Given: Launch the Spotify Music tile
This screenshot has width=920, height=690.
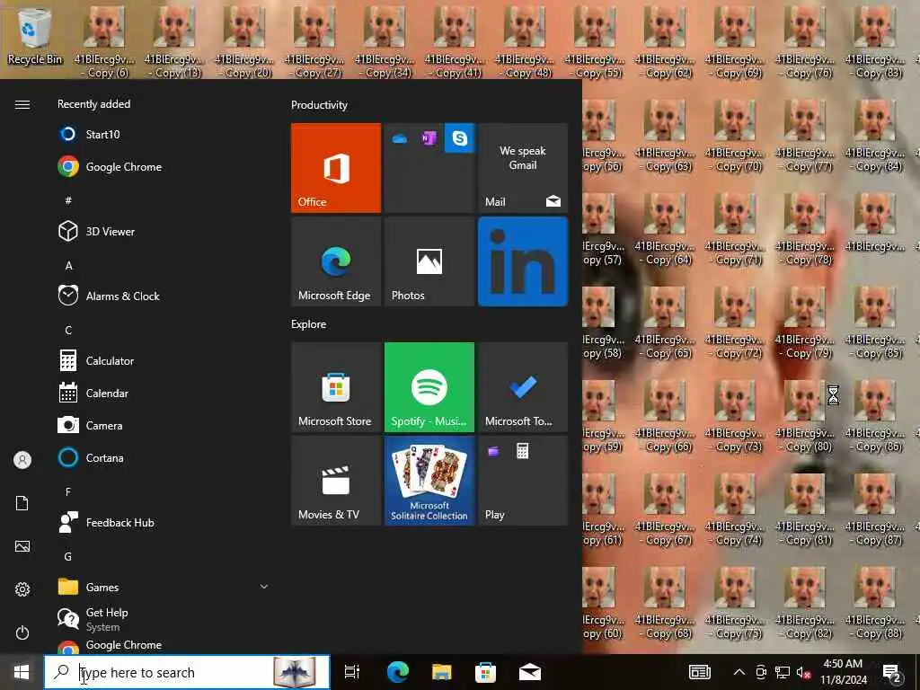Looking at the screenshot, I should [429, 387].
